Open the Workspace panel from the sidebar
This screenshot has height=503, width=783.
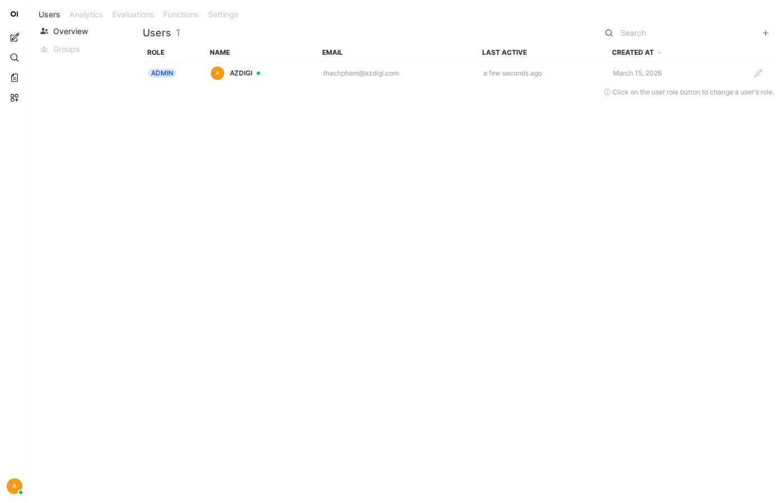[15, 98]
